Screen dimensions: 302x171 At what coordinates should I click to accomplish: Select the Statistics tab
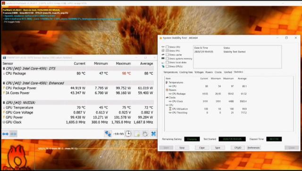pos(238,72)
